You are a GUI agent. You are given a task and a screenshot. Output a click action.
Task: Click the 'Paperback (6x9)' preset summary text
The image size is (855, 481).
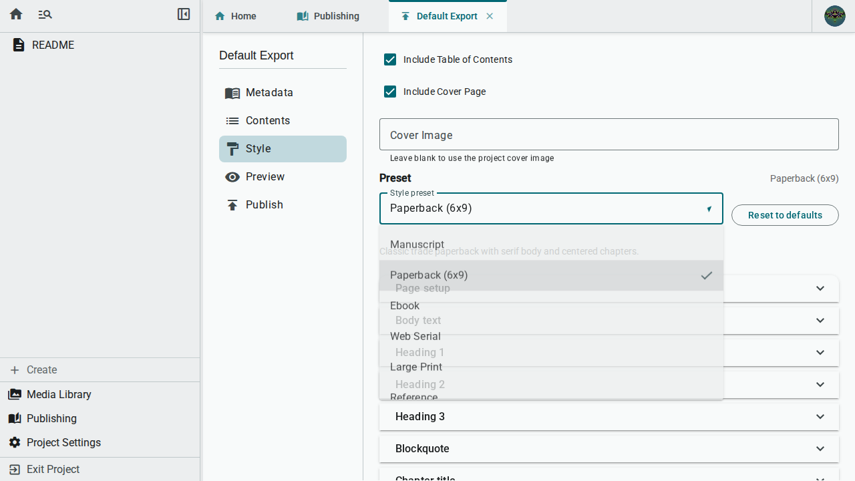click(x=804, y=178)
